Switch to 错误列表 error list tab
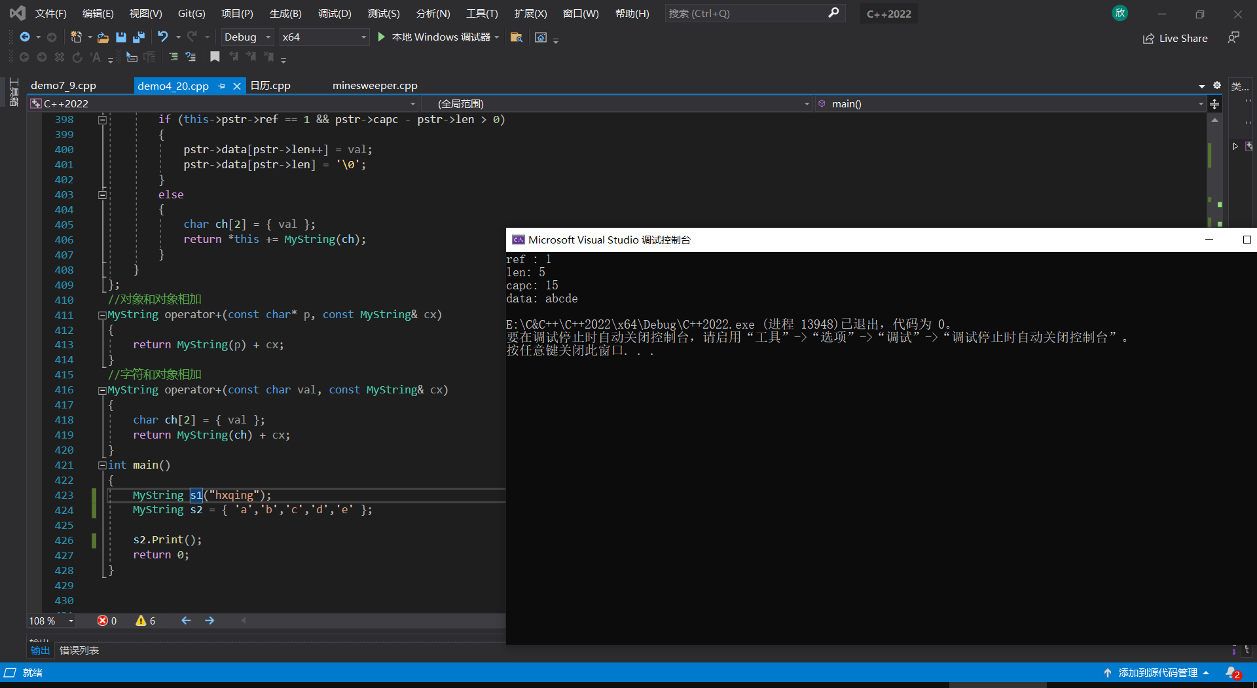Image resolution: width=1257 pixels, height=688 pixels. point(79,650)
